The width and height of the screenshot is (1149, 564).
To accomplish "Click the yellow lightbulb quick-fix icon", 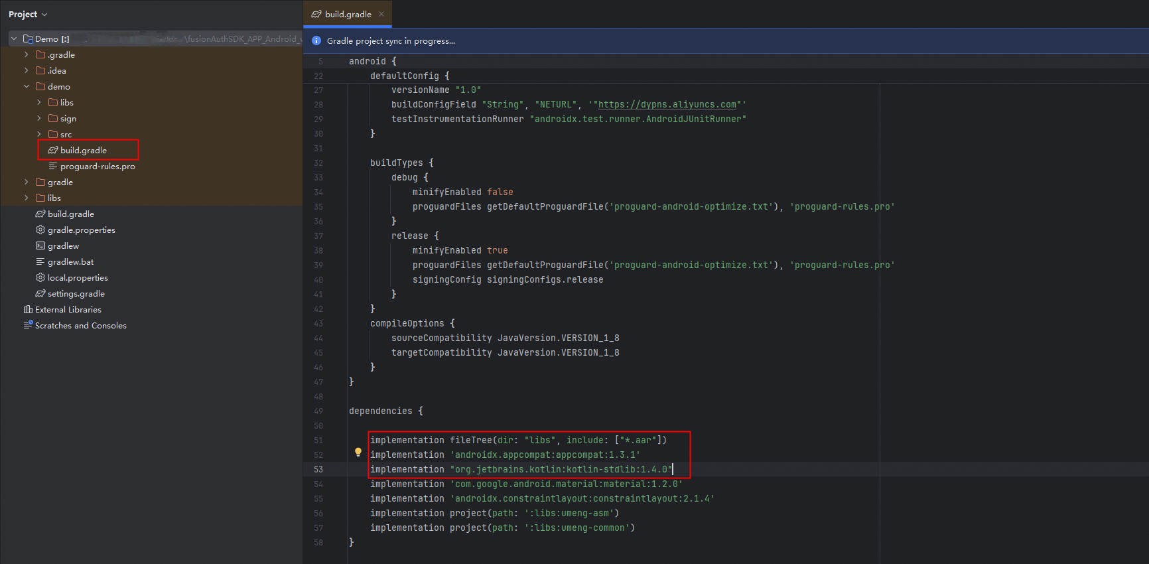I will [x=358, y=453].
